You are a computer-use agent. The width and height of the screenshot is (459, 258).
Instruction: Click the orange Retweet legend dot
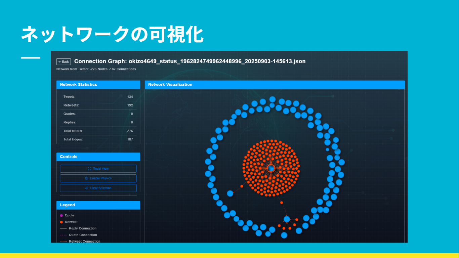[61, 222]
